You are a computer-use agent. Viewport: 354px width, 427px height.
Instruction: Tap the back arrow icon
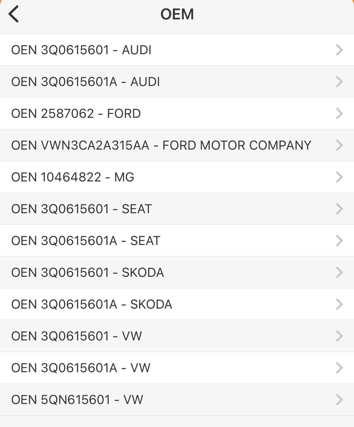[14, 14]
